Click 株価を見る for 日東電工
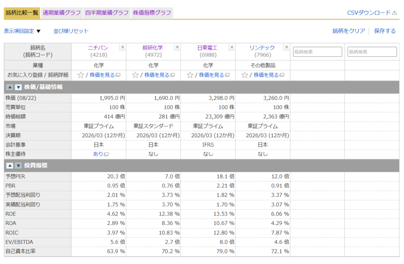The image size is (404, 264). 211,75
